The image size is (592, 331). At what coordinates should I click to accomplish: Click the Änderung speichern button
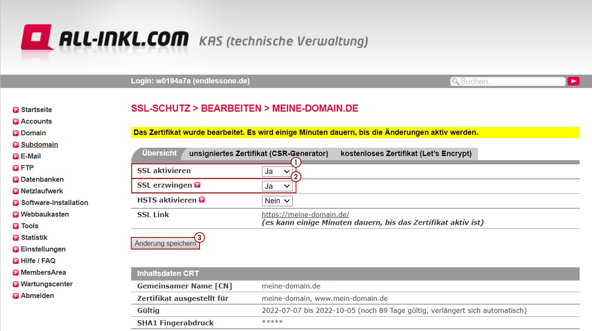[165, 243]
